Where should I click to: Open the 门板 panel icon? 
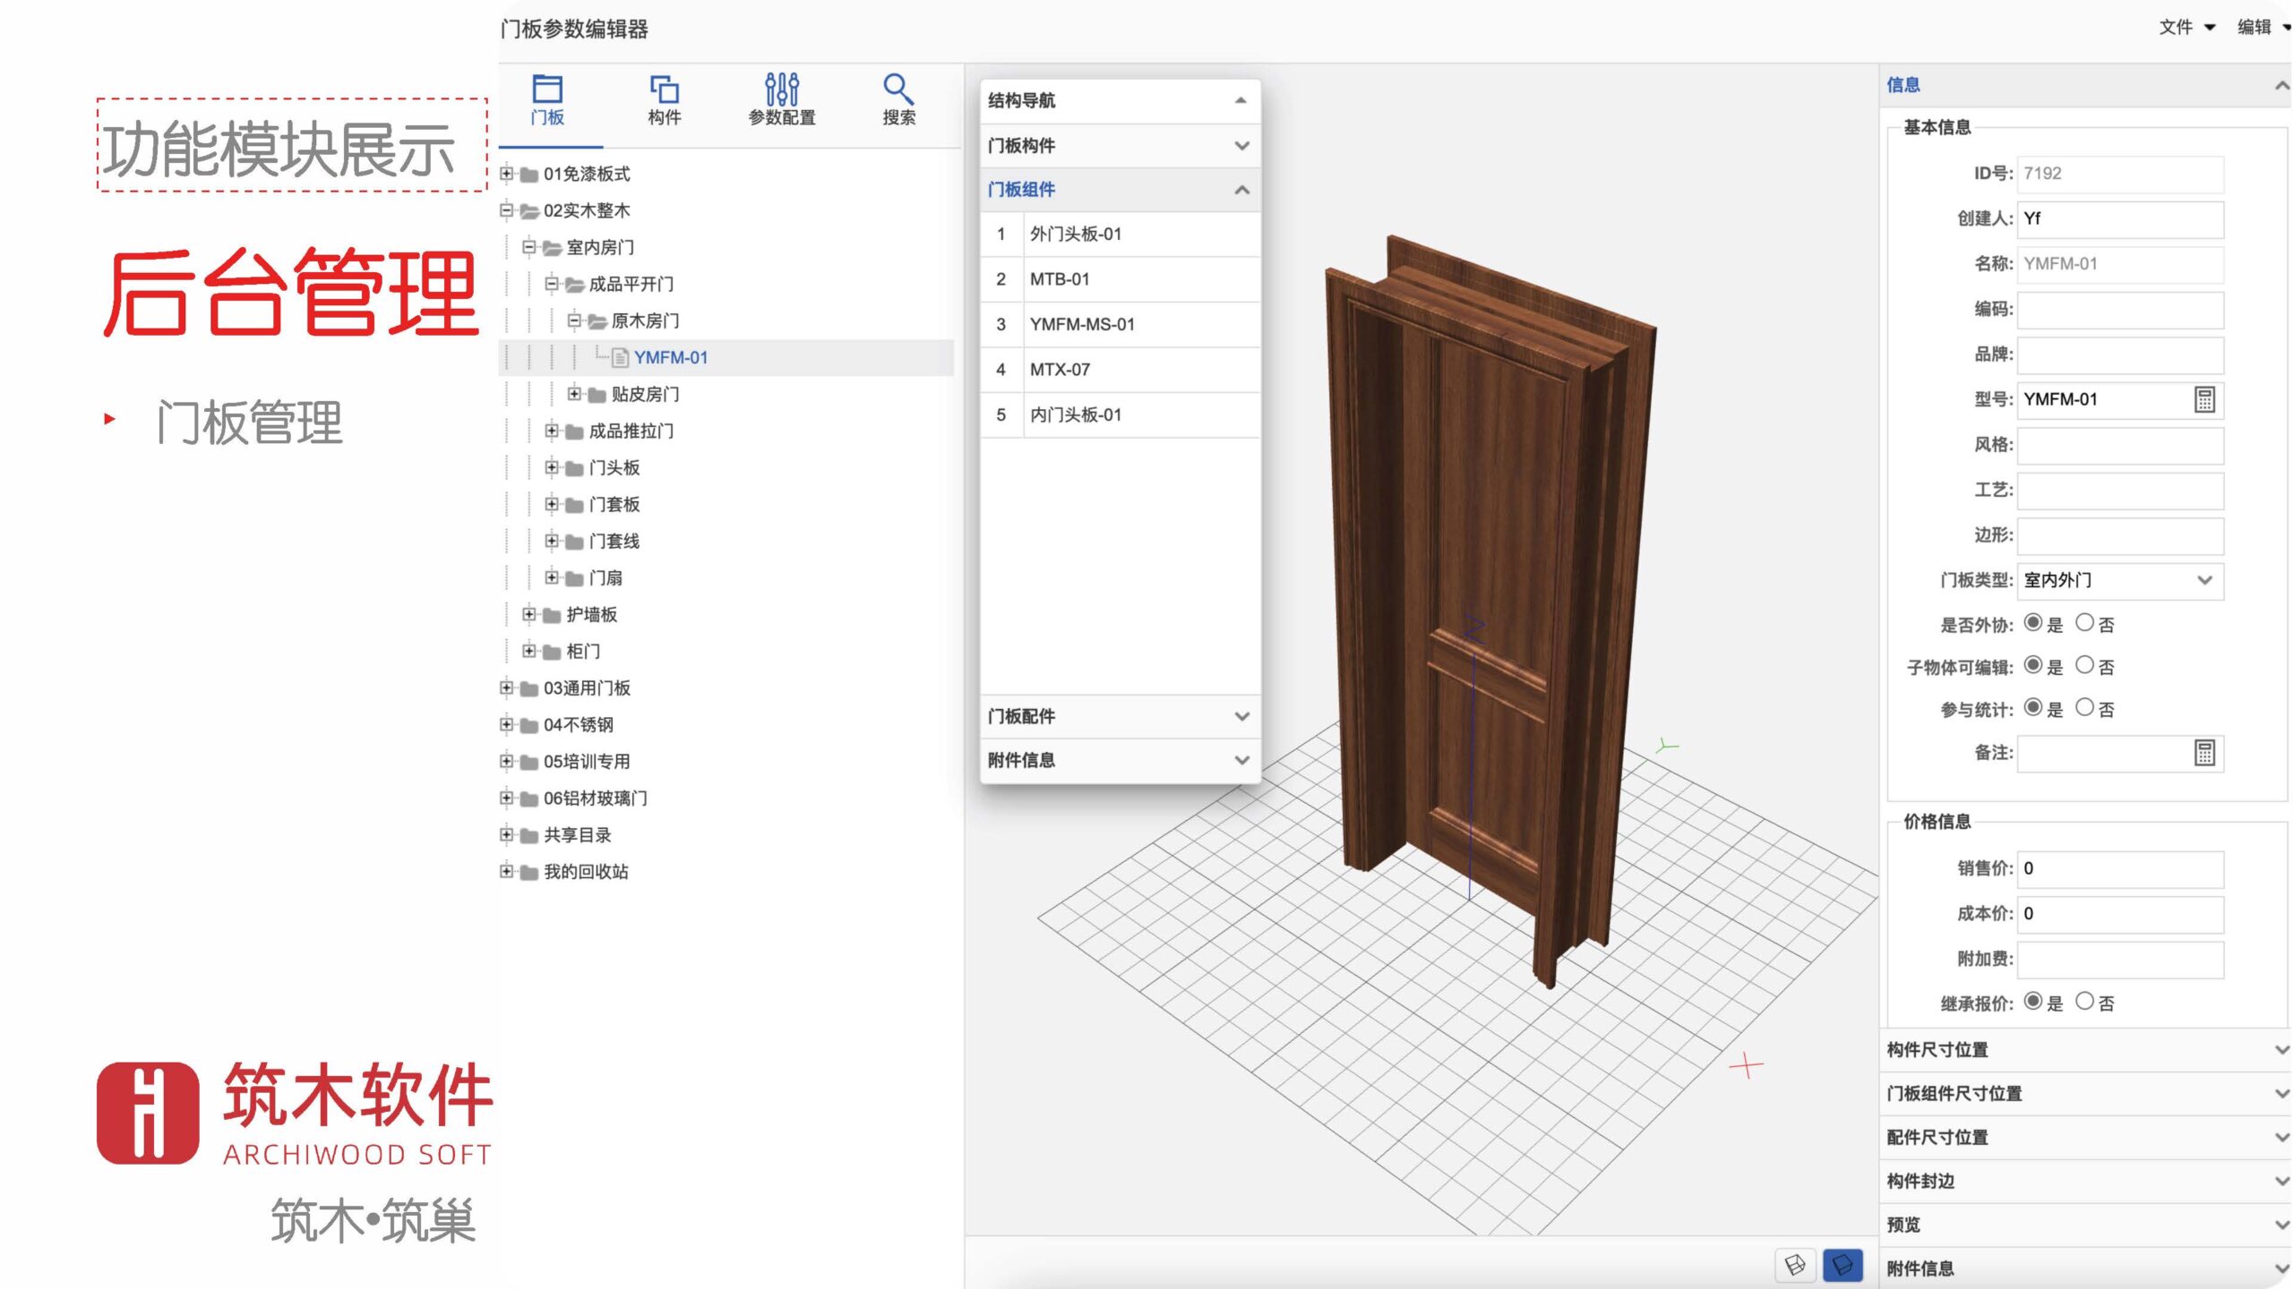(x=547, y=90)
